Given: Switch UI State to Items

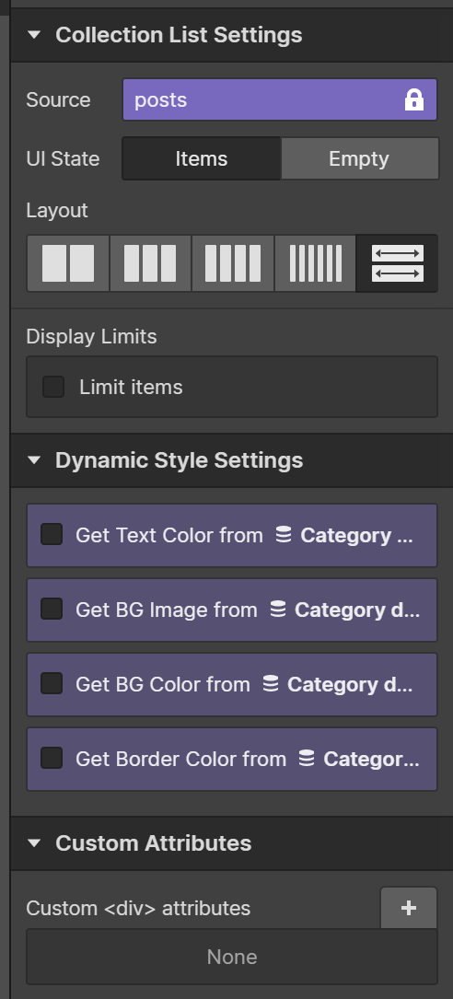Looking at the screenshot, I should pos(202,158).
